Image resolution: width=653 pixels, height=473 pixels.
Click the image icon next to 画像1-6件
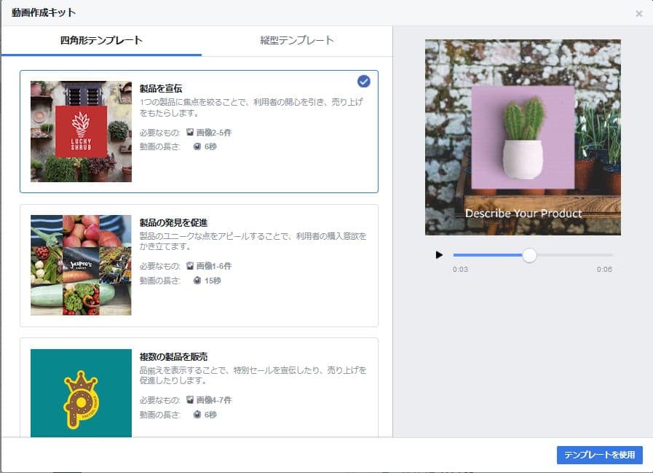pyautogui.click(x=190, y=267)
